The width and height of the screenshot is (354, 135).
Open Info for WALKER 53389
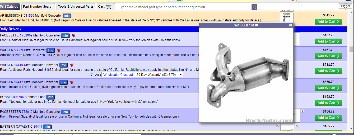[50, 50]
